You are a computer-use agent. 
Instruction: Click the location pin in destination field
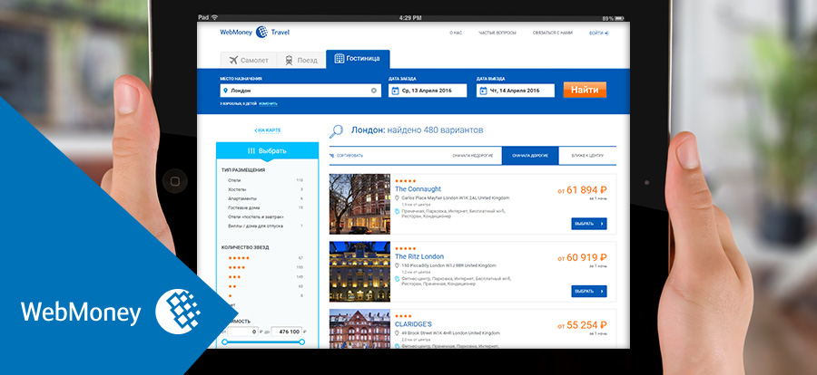pyautogui.click(x=225, y=91)
